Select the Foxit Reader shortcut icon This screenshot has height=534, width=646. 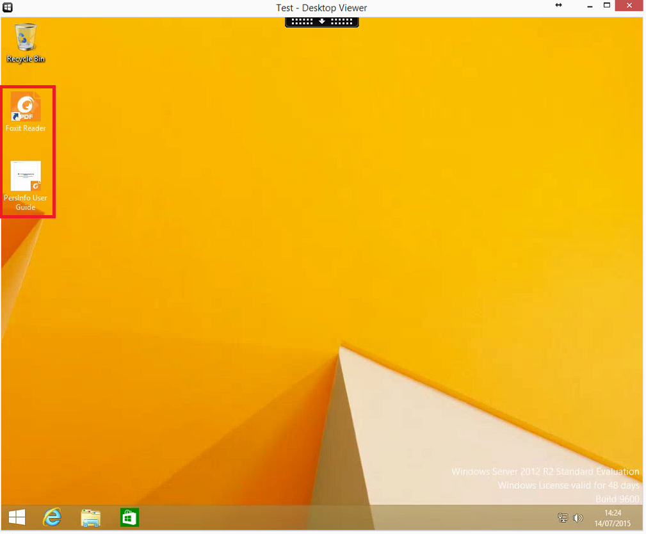(26, 111)
